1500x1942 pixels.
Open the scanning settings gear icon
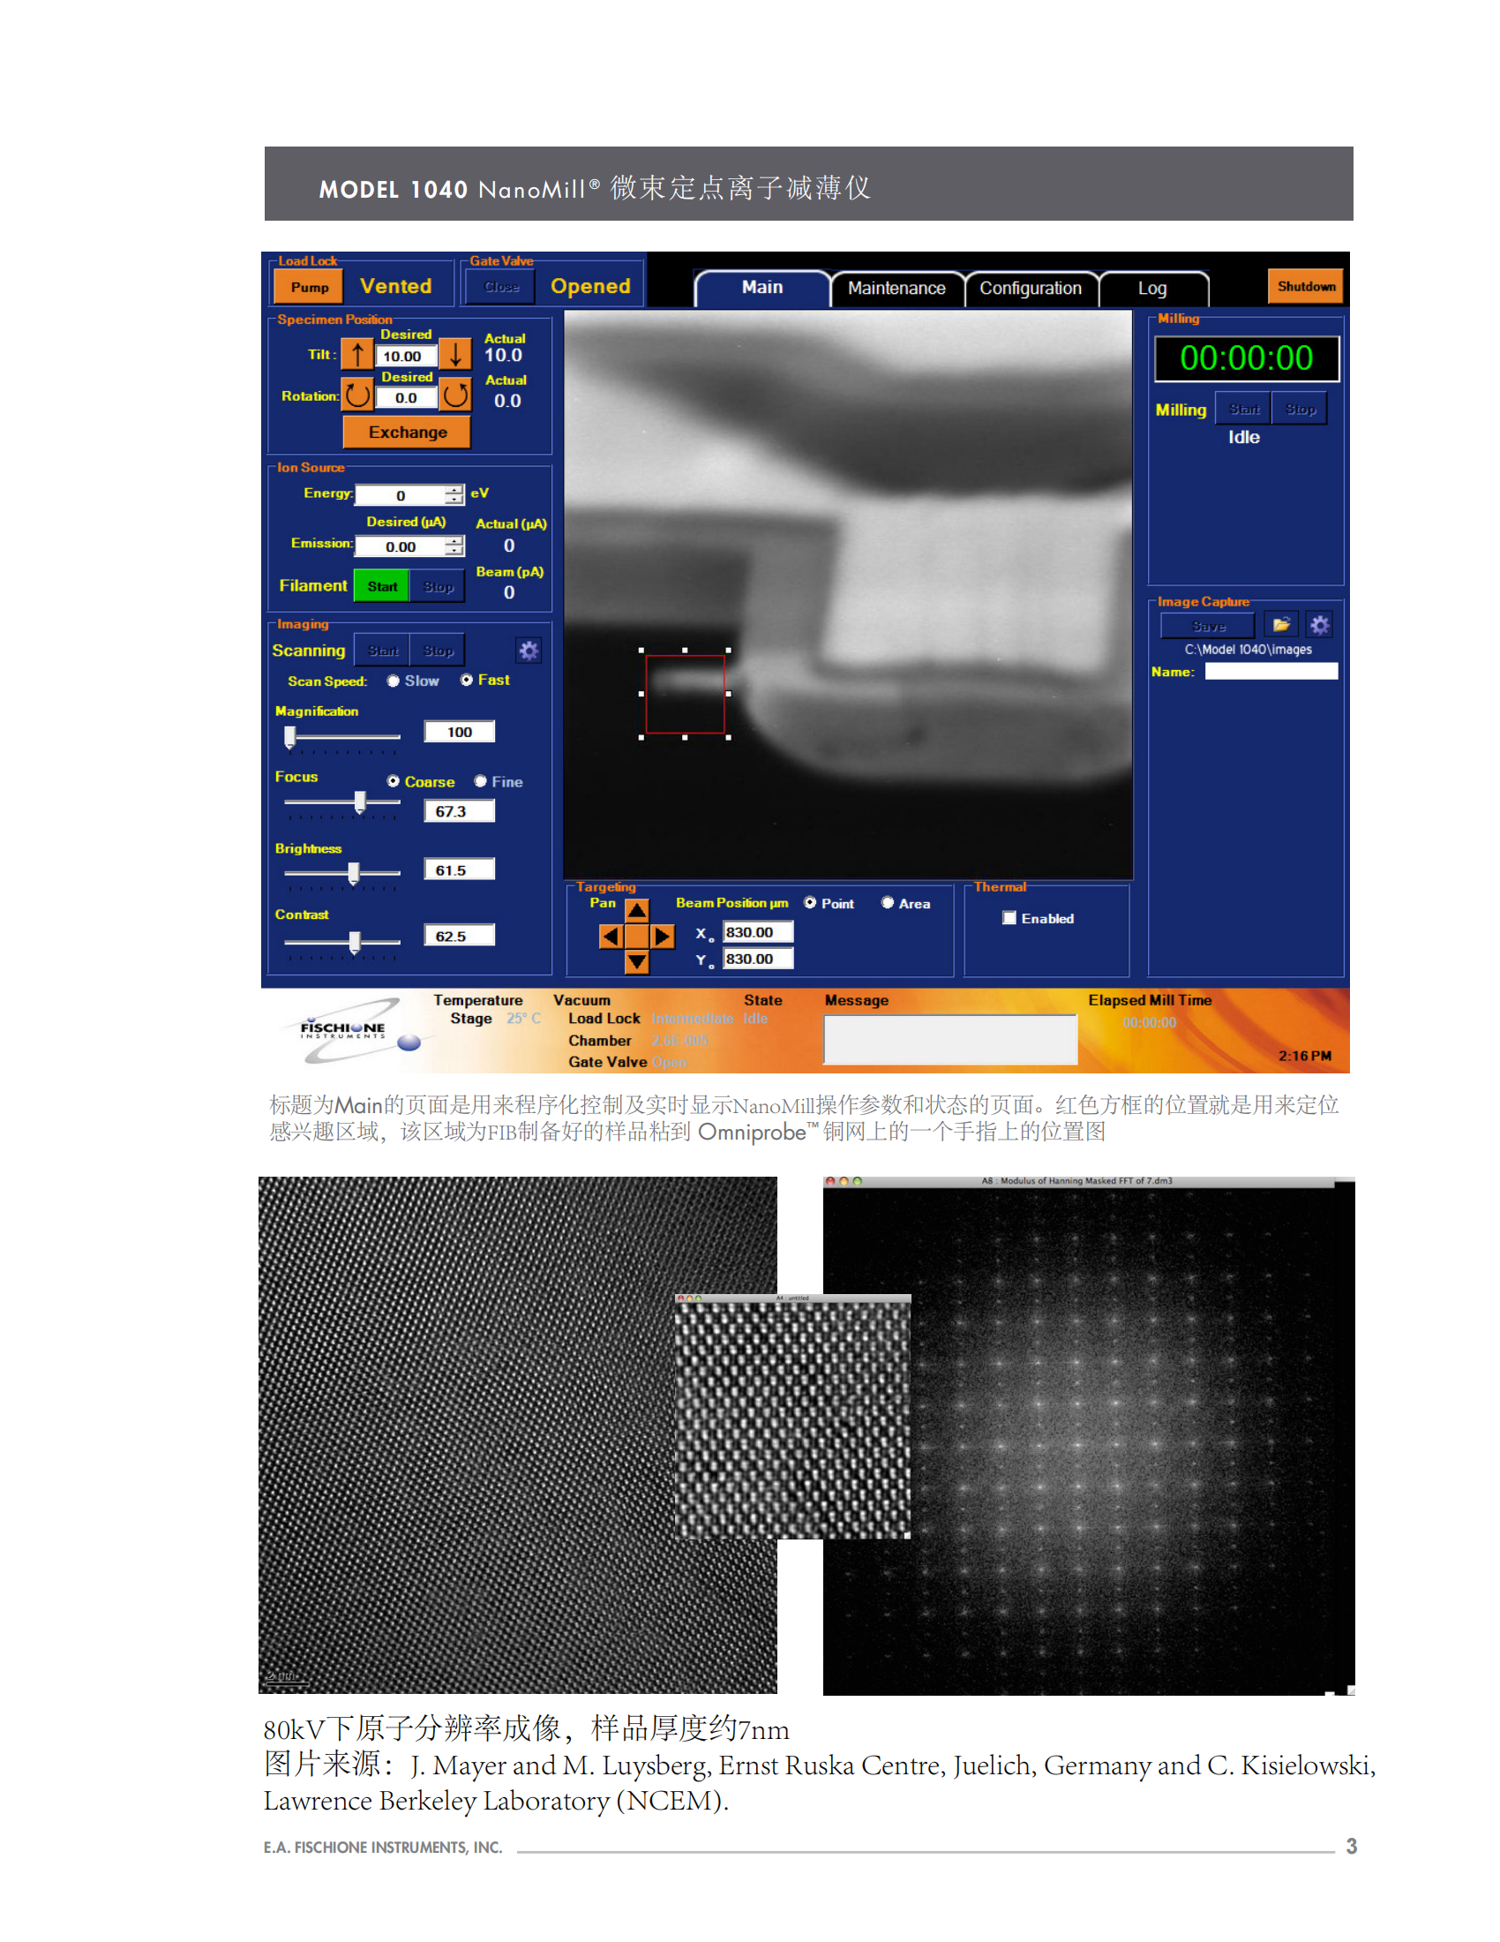529,650
